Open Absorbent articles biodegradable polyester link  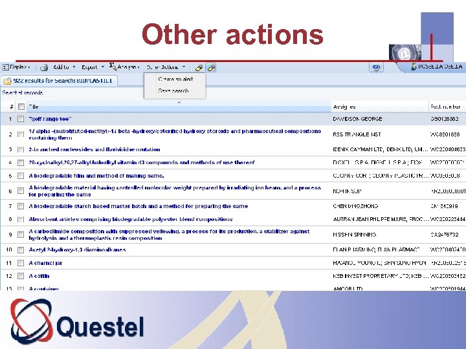(131, 219)
